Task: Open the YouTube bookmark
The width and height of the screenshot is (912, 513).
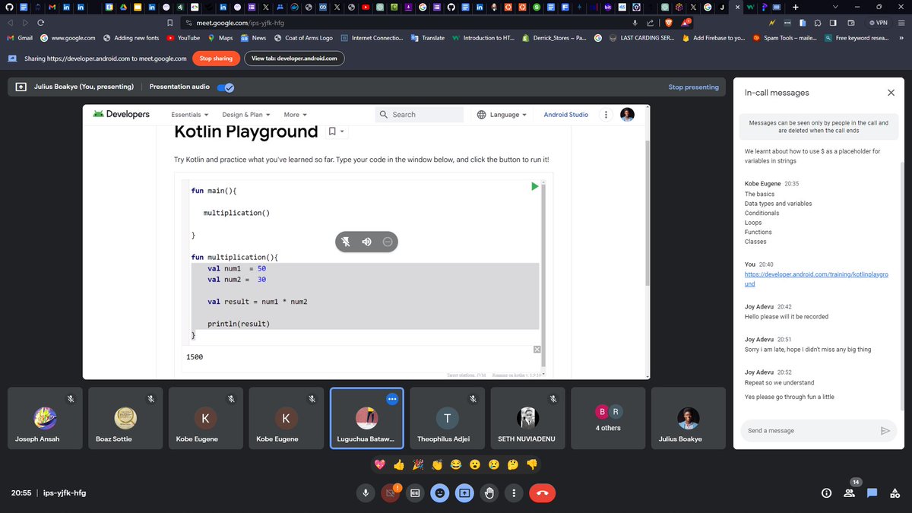Action: click(183, 37)
